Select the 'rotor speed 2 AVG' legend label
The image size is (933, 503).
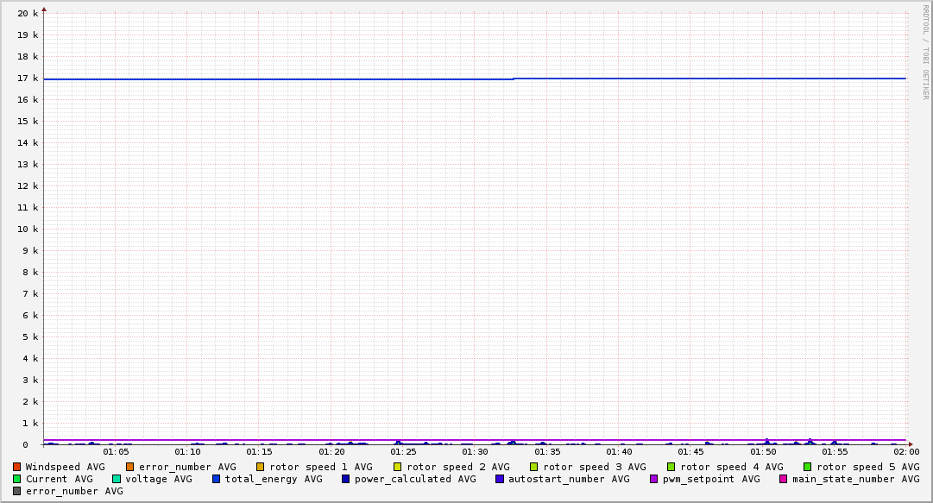[458, 468]
